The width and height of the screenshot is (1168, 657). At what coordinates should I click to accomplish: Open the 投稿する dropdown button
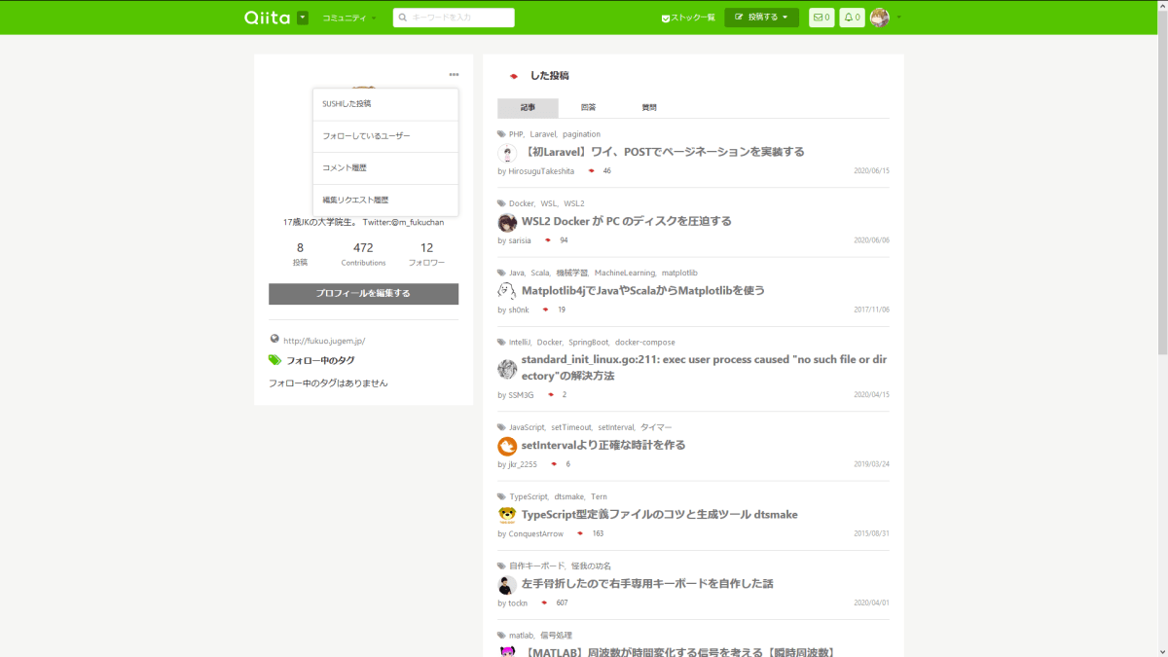point(761,18)
